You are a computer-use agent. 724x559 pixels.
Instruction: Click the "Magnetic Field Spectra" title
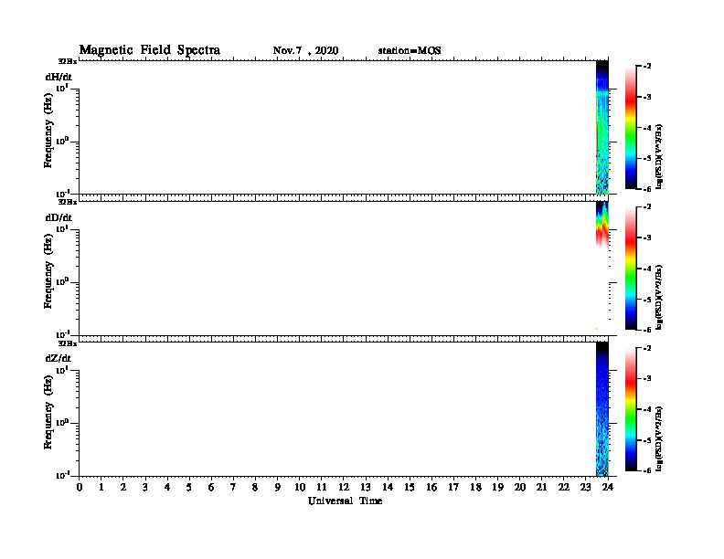tap(150, 50)
